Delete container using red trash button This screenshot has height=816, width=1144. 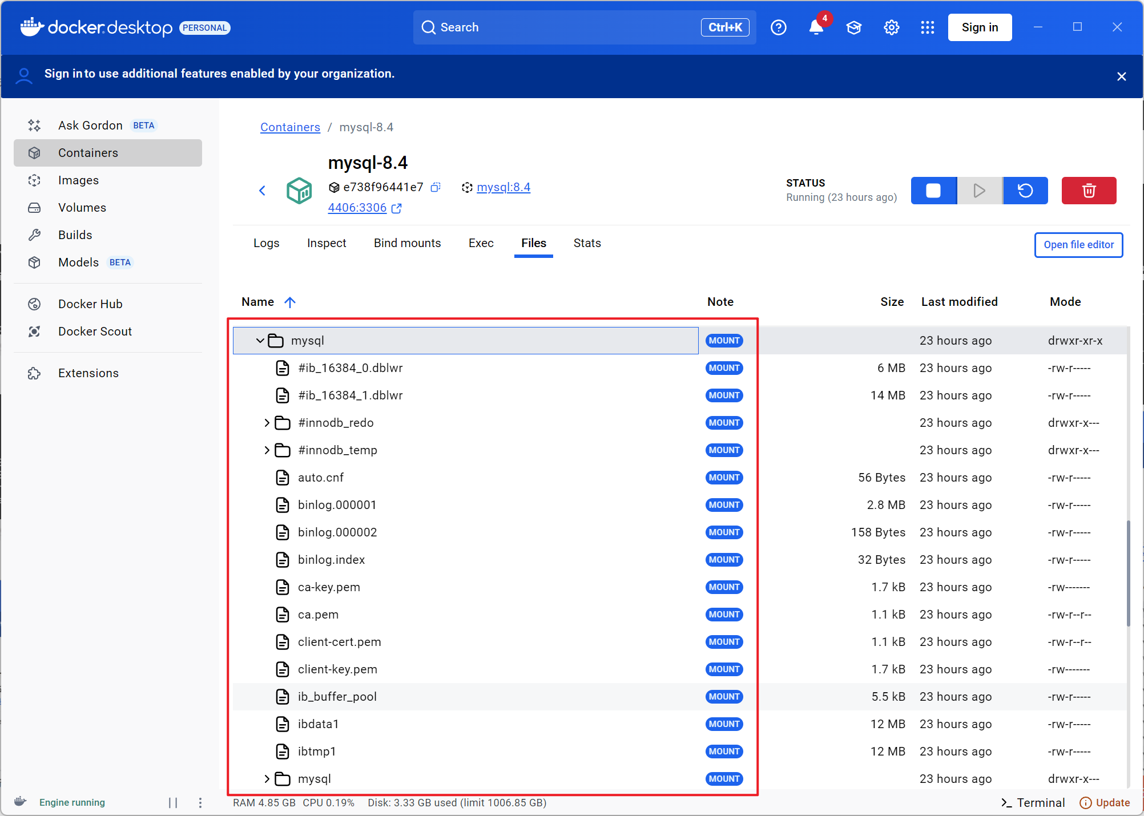pyautogui.click(x=1089, y=191)
